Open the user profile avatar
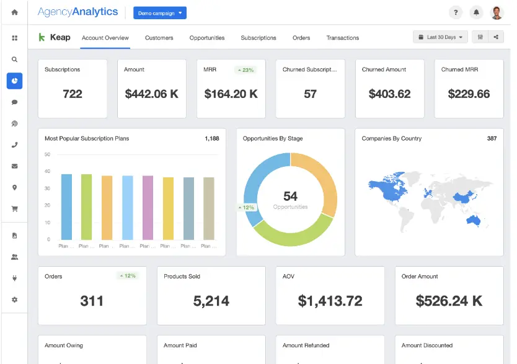Screen dimensions: 517x364 click(x=497, y=12)
